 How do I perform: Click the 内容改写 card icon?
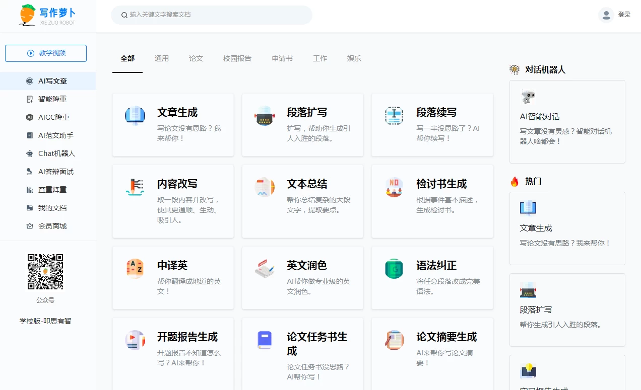click(x=135, y=187)
